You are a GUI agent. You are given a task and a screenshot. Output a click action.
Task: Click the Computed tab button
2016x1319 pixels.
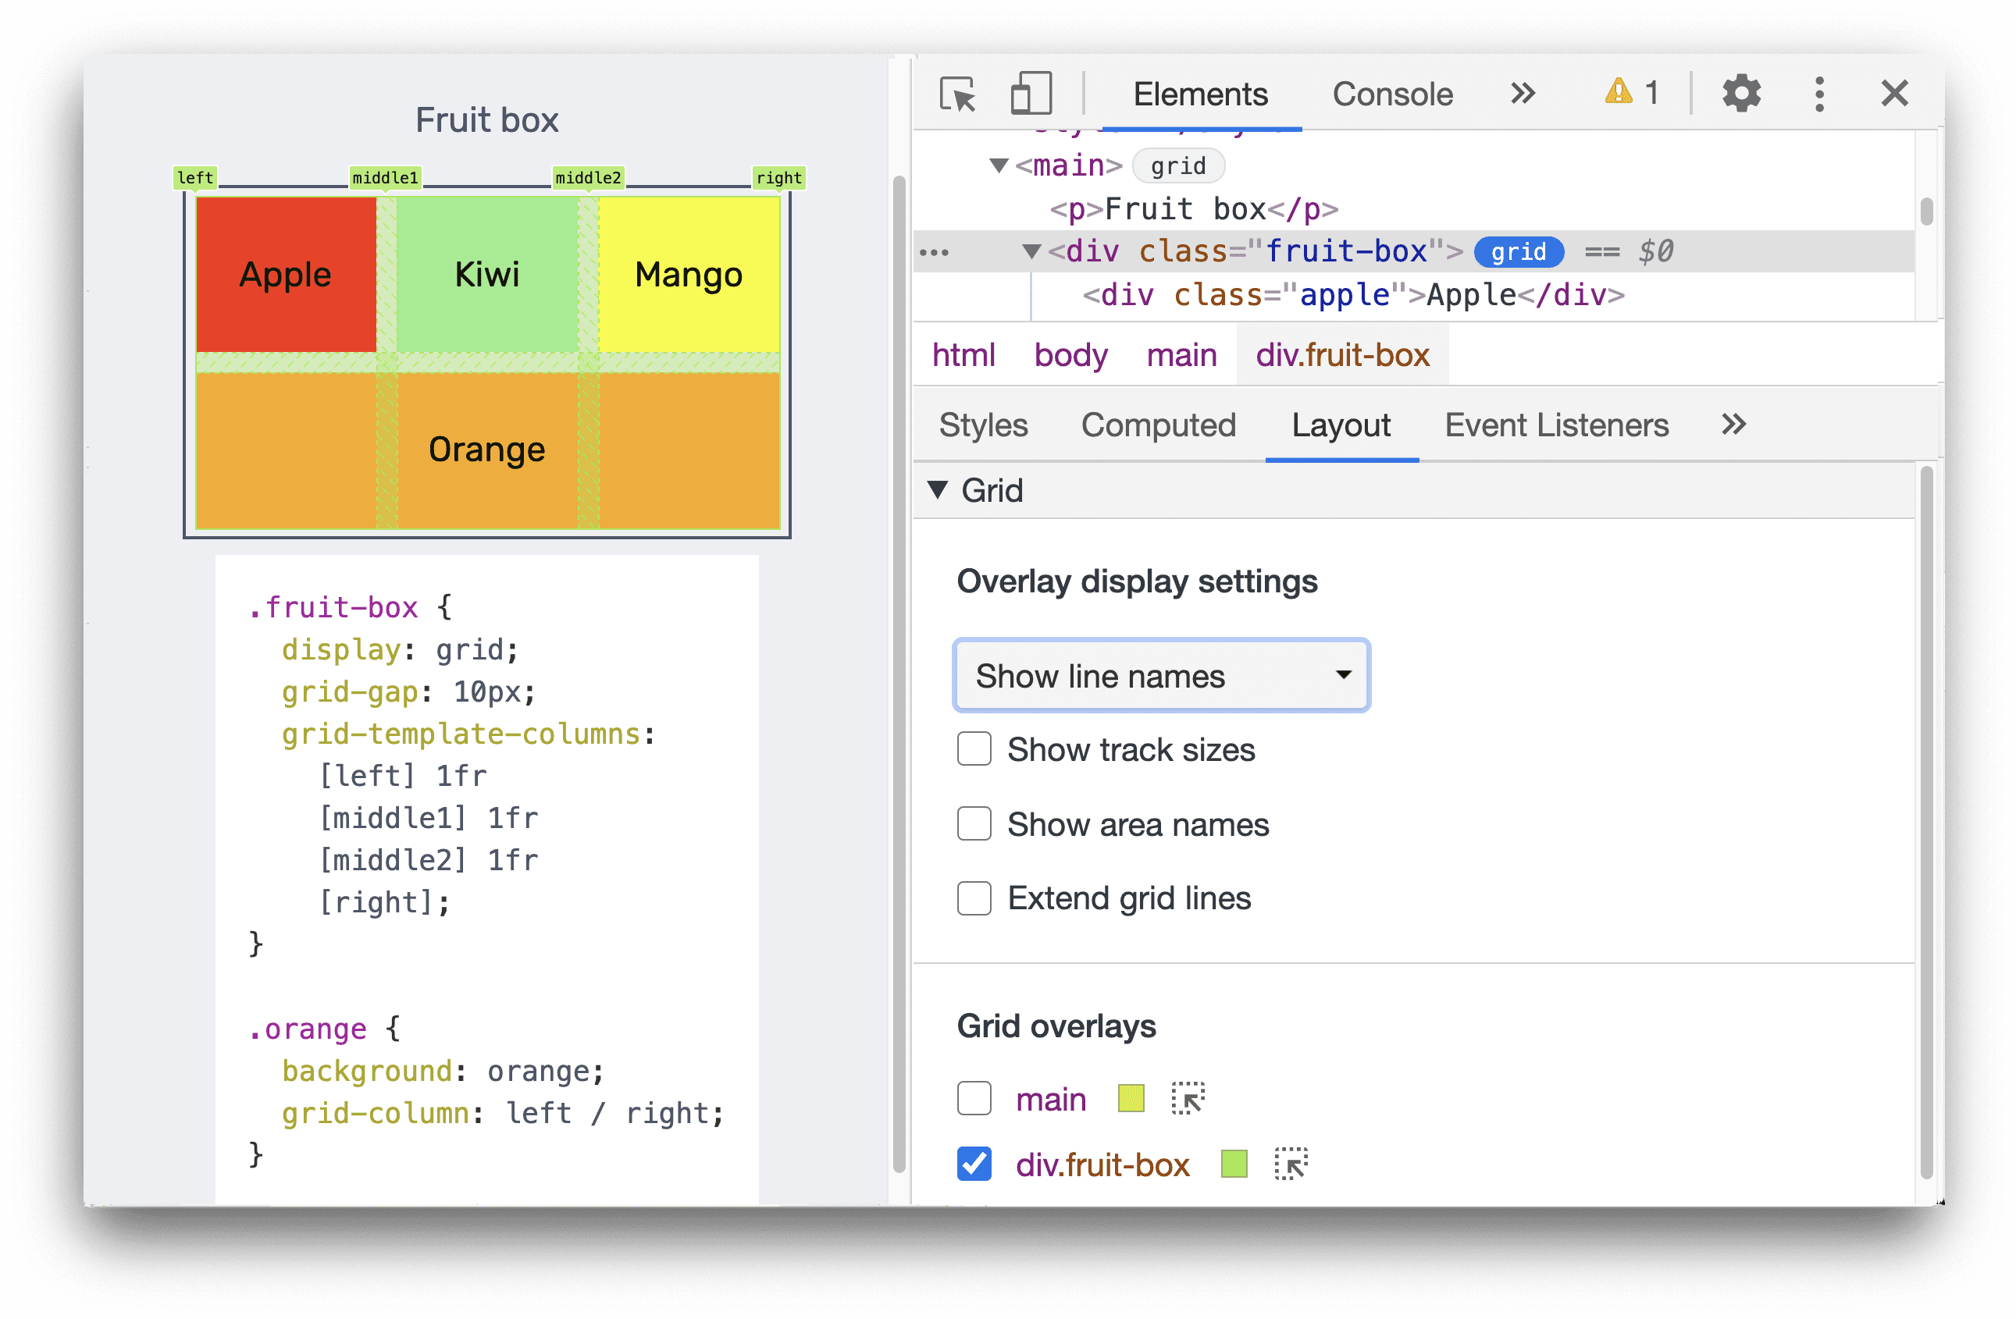tap(1159, 425)
